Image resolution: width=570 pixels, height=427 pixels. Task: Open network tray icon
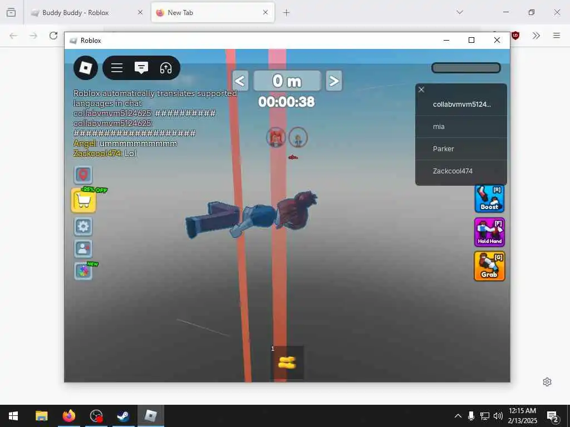485,416
